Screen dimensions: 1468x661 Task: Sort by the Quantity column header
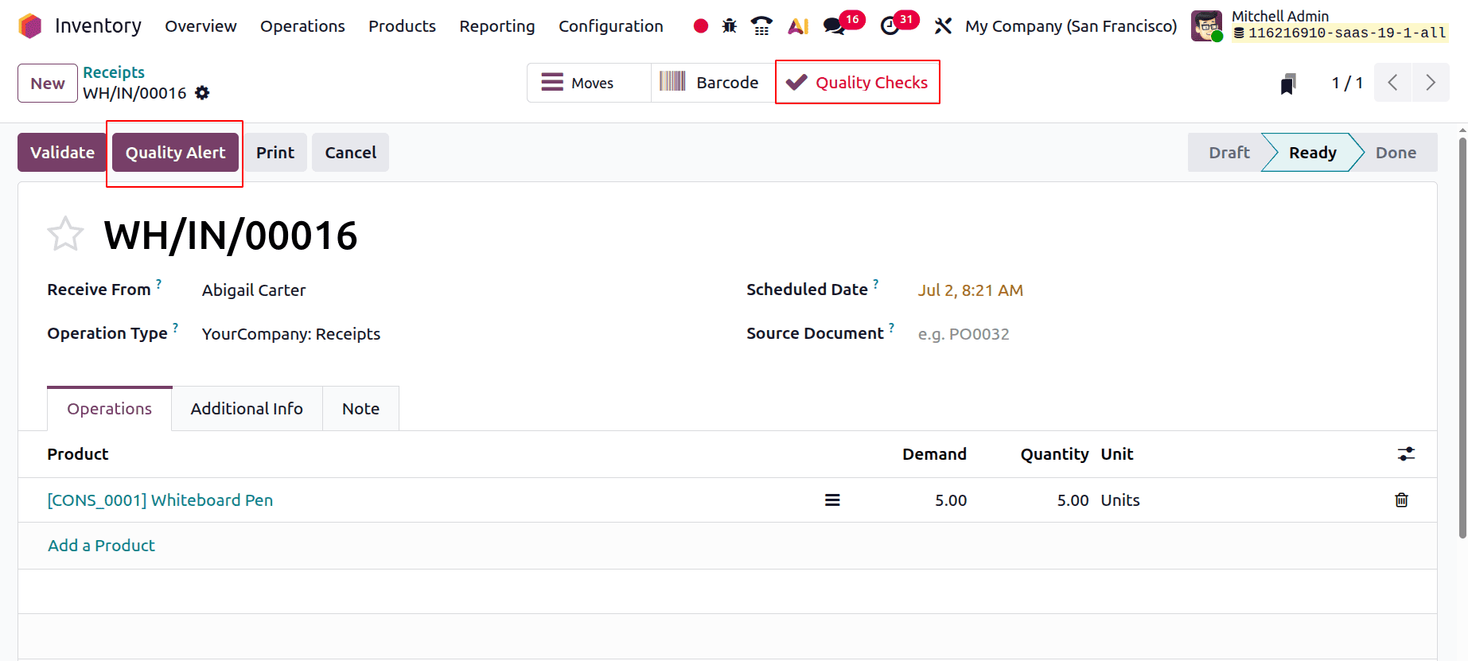(x=1054, y=454)
